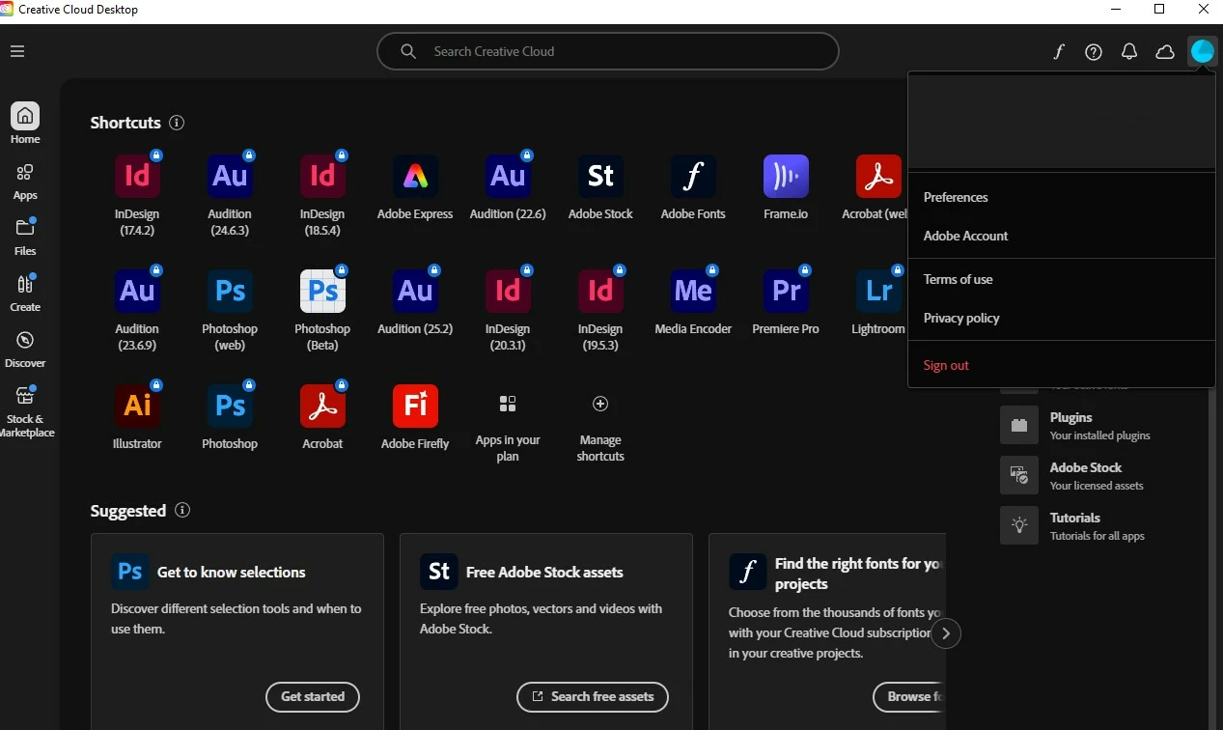Viewport: 1223px width, 730px height.
Task: Go to Home in the sidebar
Action: coord(25,124)
